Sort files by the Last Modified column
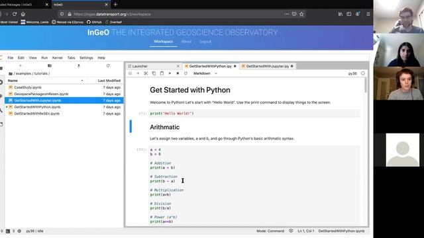The image size is (424, 238). pyautogui.click(x=109, y=81)
